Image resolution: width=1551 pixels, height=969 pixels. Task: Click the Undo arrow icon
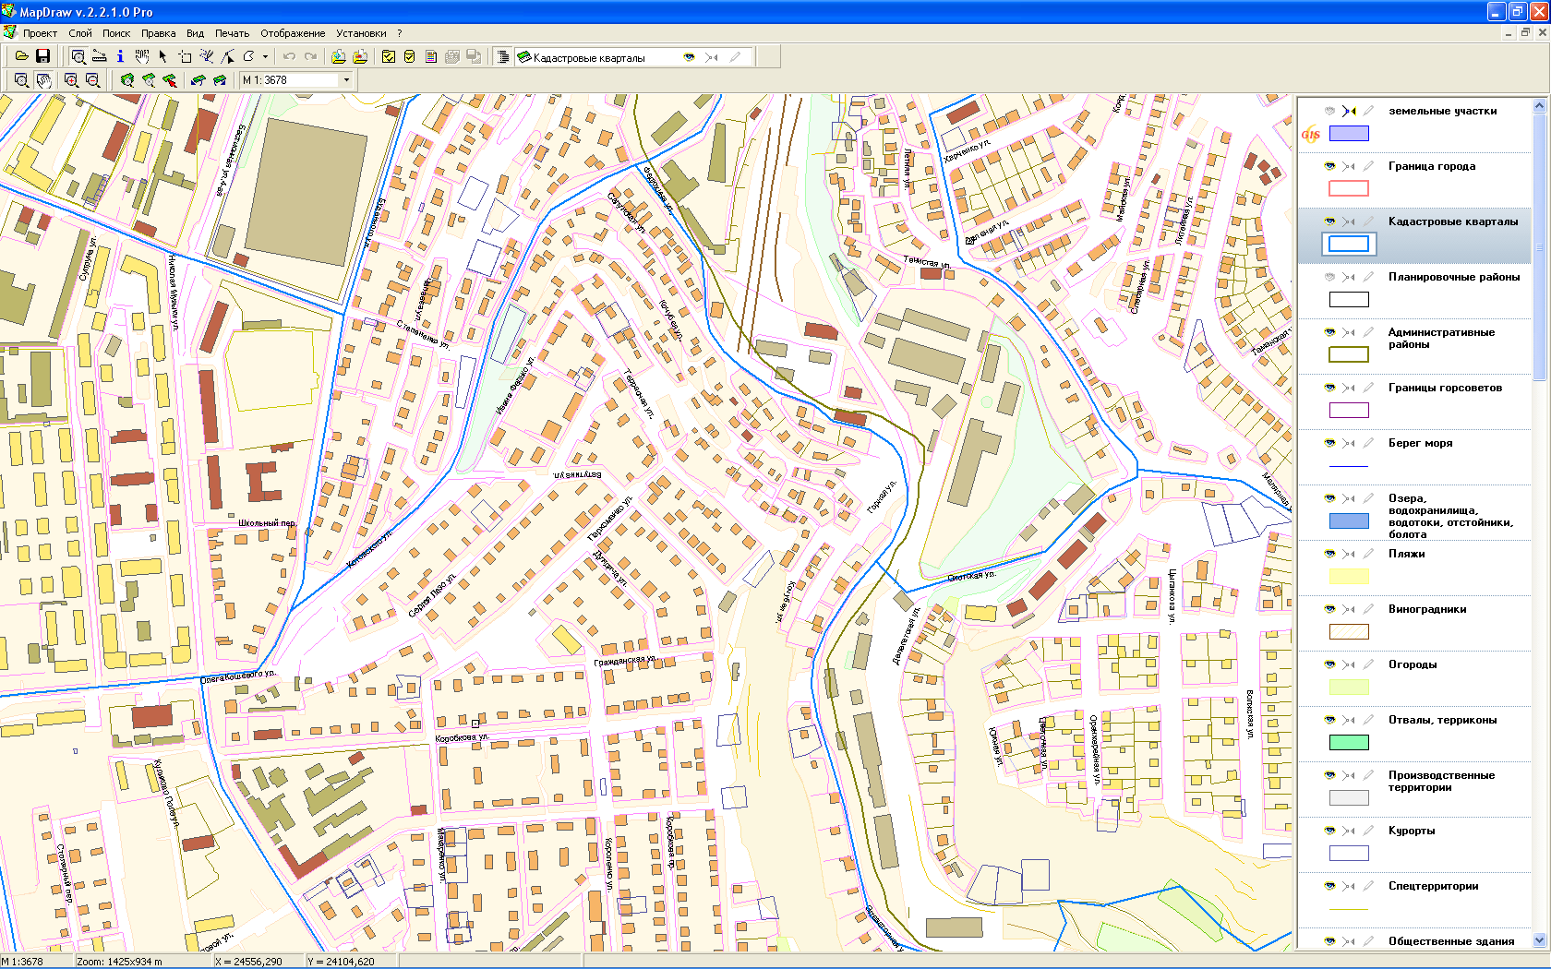tap(289, 56)
